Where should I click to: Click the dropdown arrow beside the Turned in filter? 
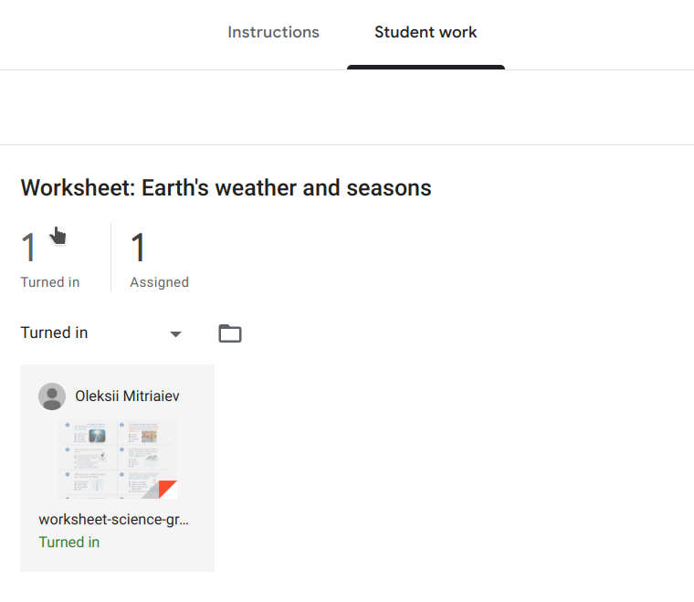175,334
